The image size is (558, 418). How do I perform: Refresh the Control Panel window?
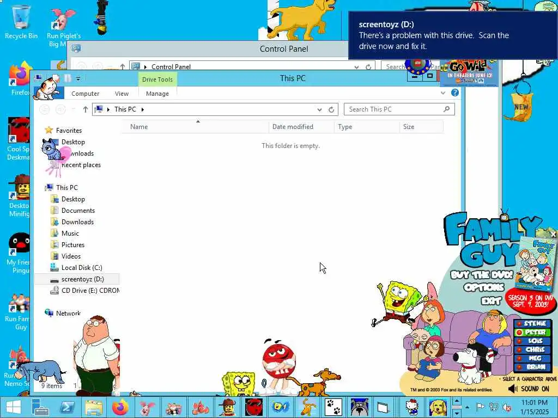pyautogui.click(x=368, y=66)
